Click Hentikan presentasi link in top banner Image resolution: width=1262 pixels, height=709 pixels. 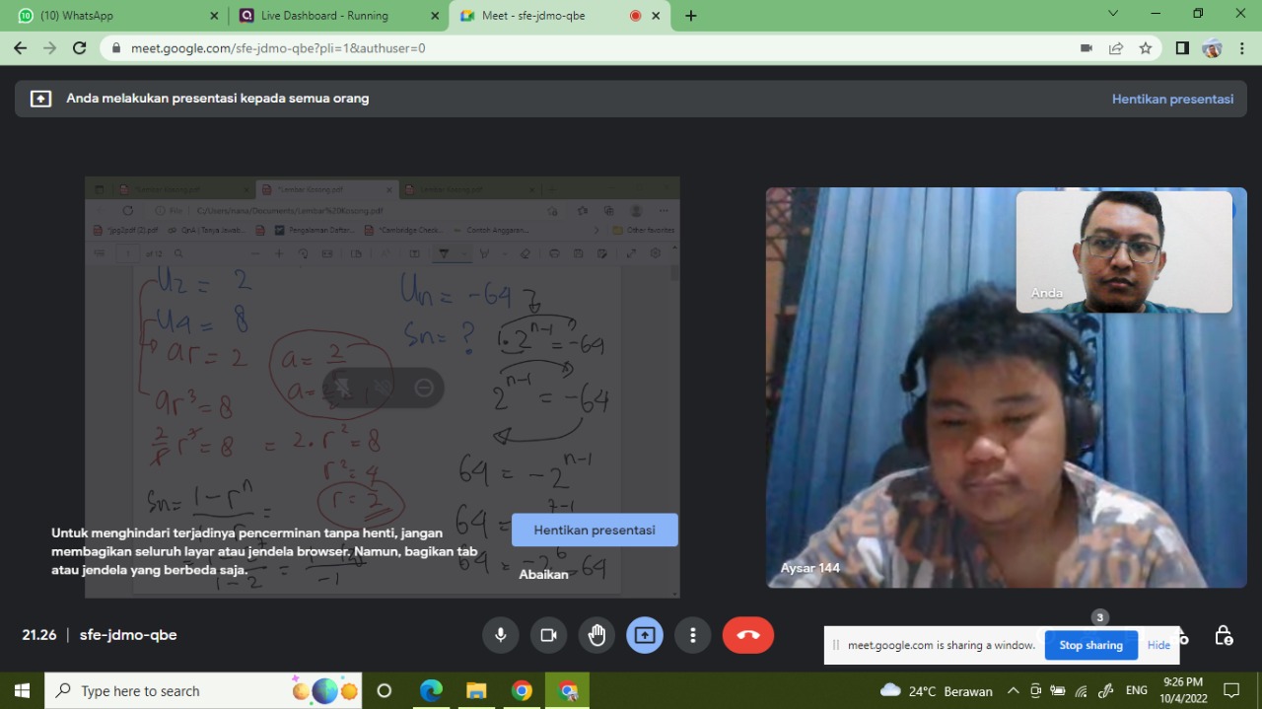(x=1172, y=99)
